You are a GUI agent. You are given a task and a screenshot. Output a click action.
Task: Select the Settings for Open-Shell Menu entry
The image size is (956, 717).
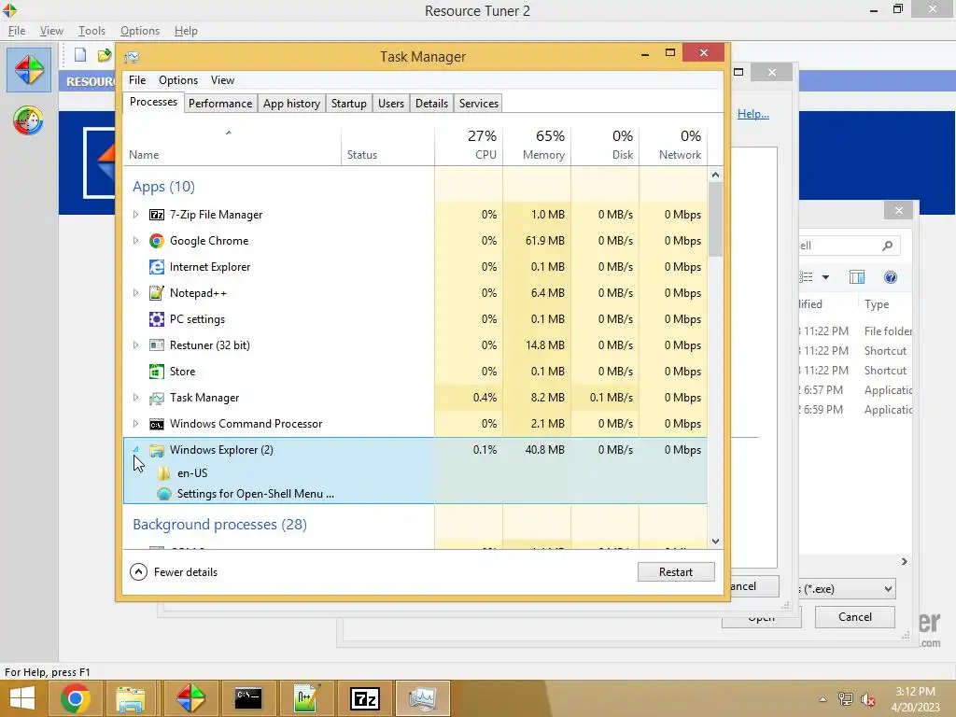pyautogui.click(x=256, y=494)
